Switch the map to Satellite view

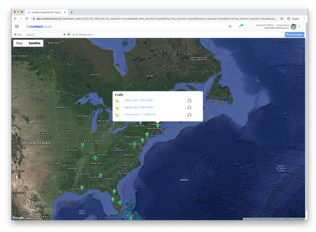coord(34,43)
